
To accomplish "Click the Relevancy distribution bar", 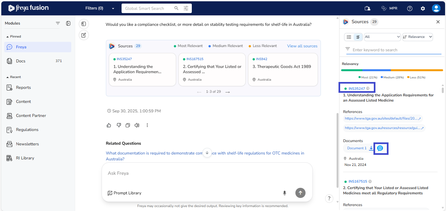I will click(392, 70).
